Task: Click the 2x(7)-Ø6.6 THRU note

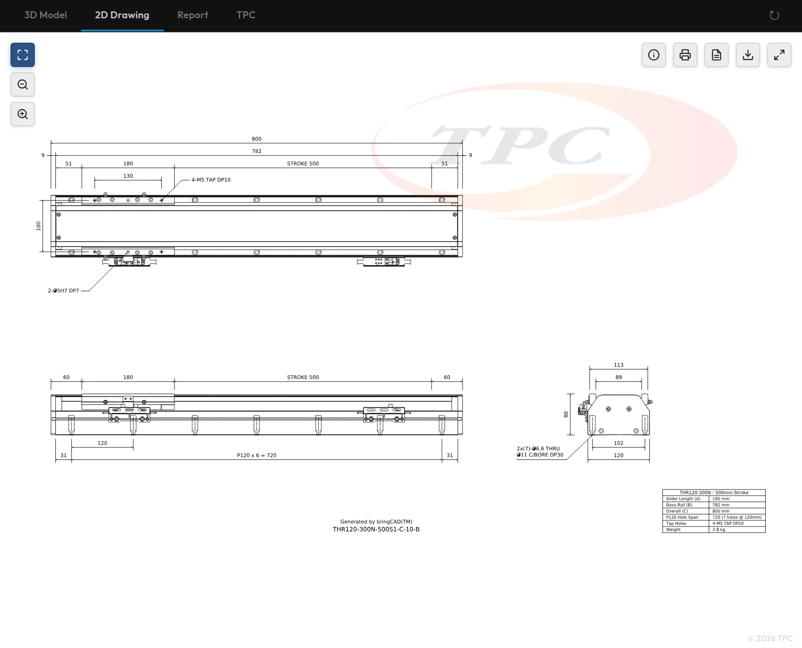Action: click(x=538, y=449)
